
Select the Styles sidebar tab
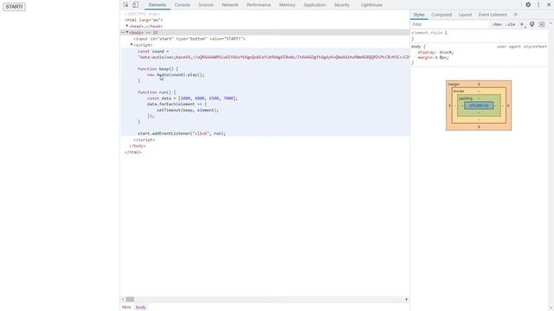coord(419,15)
